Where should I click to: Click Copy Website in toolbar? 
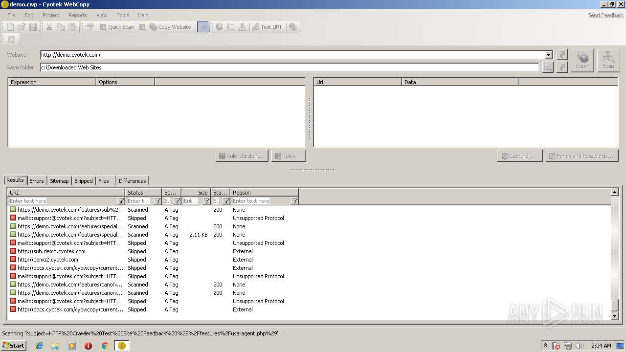[170, 27]
